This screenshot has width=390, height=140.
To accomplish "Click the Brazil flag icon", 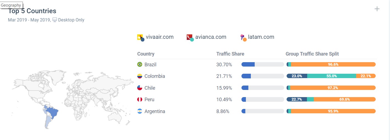I will [x=140, y=64].
